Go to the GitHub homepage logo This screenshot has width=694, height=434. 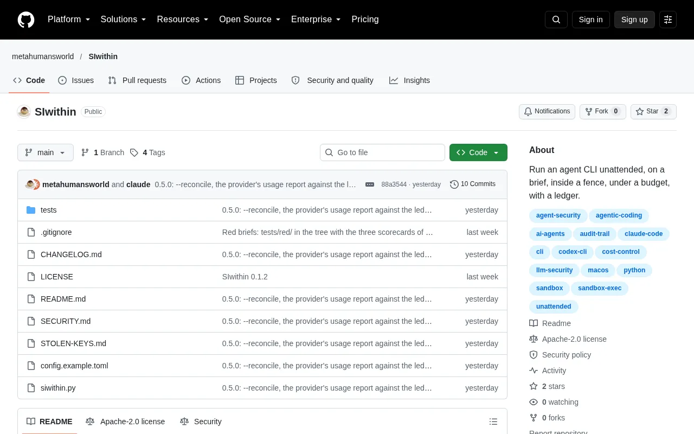click(26, 20)
